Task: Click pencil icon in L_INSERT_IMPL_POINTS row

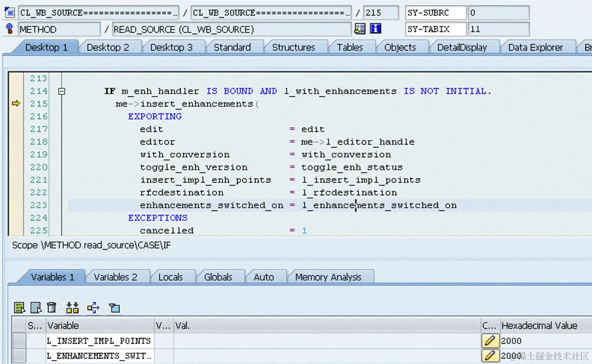Action: (x=490, y=341)
